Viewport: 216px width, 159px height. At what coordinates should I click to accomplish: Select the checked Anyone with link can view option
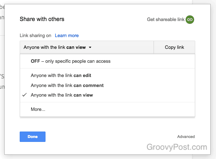[107, 95]
